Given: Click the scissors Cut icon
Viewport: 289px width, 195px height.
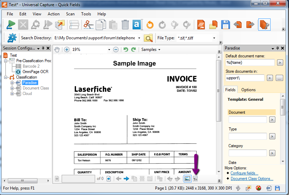Looking at the screenshot, I should click(89, 25).
